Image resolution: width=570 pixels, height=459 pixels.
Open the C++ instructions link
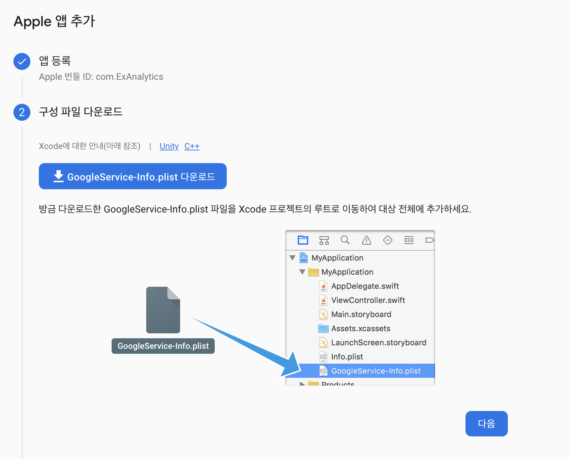pos(192,146)
